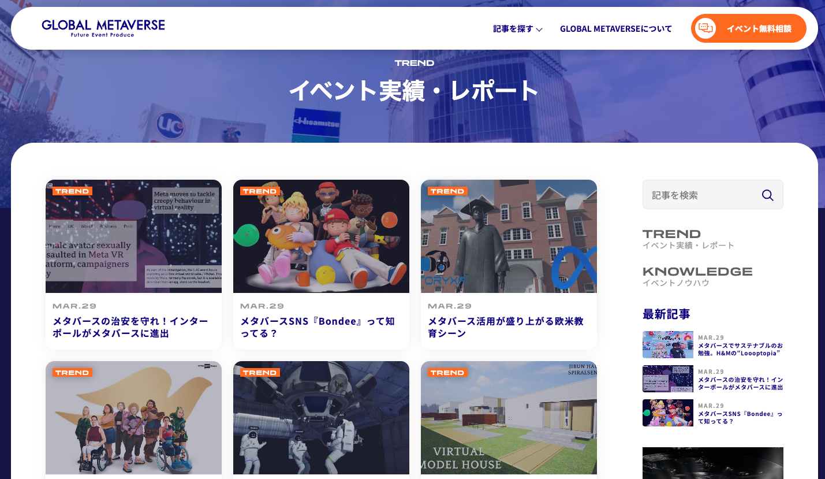This screenshot has width=825, height=479.
Task: Click the TREND badge on the Interpol article card
Action: tap(73, 191)
